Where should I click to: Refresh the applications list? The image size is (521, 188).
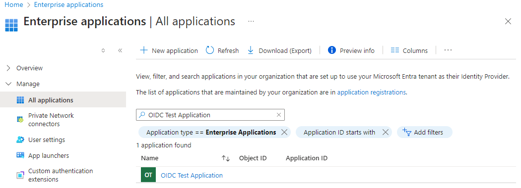(x=222, y=50)
